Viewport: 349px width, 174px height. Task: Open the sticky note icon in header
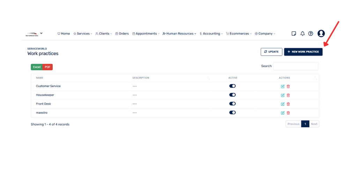294,34
